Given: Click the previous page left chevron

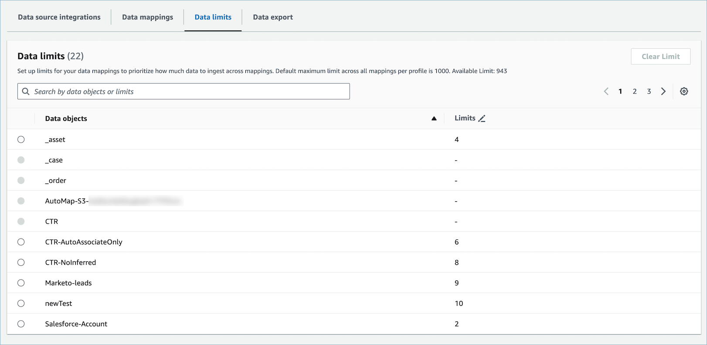Looking at the screenshot, I should click(606, 91).
